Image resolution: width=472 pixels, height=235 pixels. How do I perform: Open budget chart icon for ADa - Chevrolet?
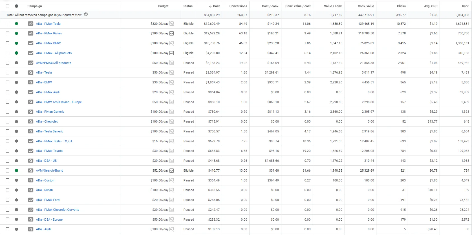(x=172, y=121)
